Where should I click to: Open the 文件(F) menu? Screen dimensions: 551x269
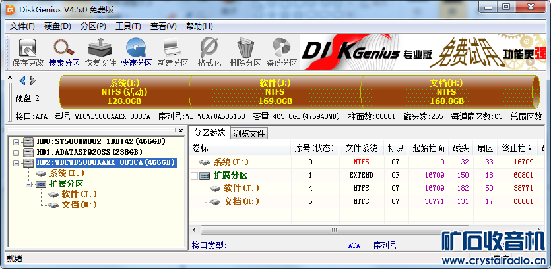coord(22,26)
